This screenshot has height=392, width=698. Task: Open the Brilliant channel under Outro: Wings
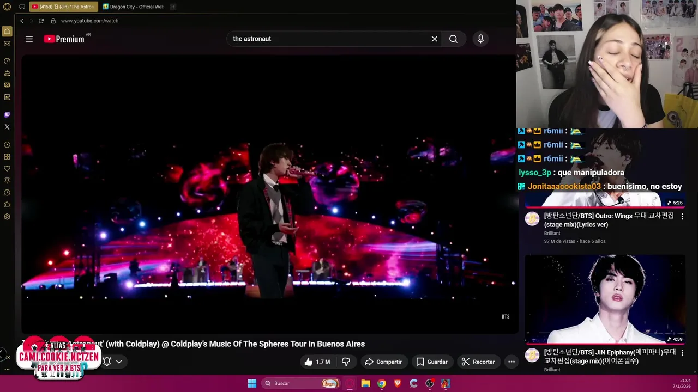pos(552,233)
